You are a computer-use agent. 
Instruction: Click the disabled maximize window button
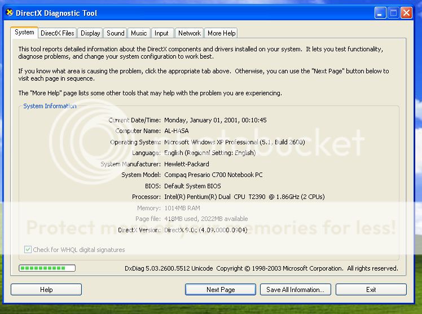(393, 12)
